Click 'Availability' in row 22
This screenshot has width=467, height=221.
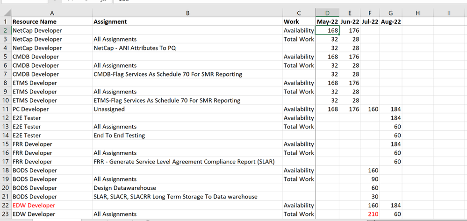pos(299,206)
